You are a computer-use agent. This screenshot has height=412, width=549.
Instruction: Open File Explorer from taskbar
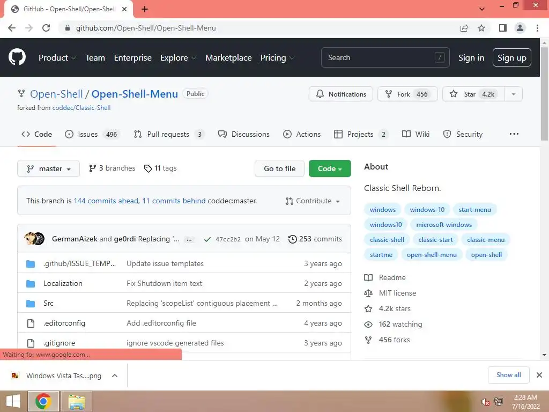[x=77, y=401]
